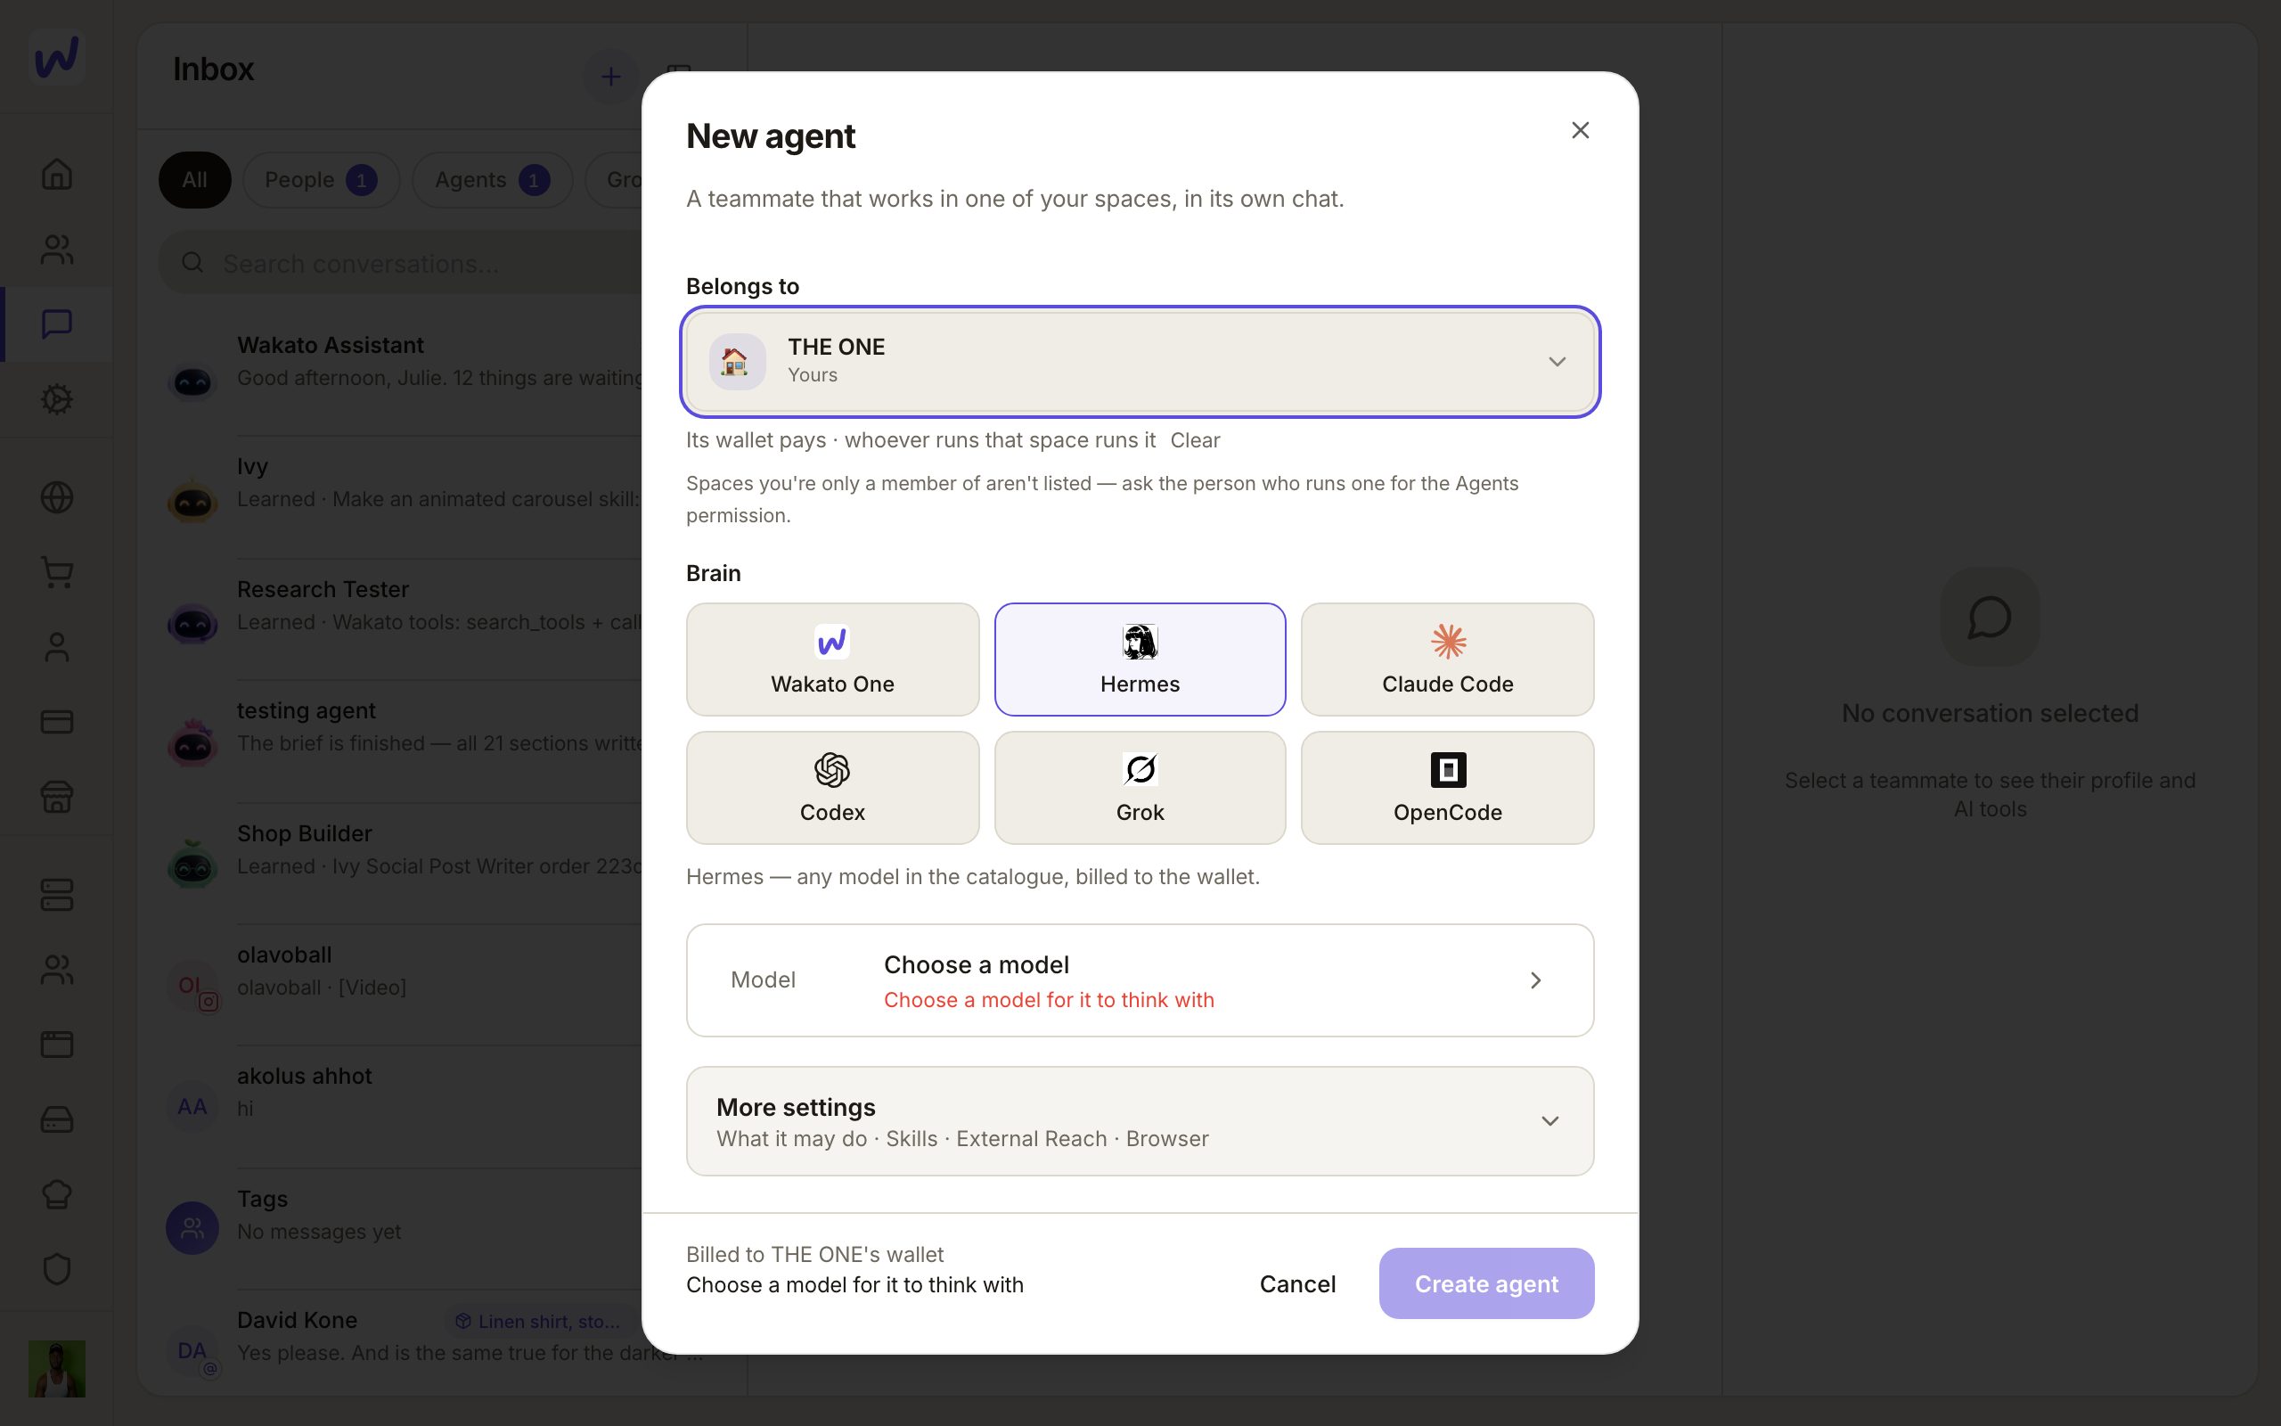Open the storefront sidebar icon
The width and height of the screenshot is (2281, 1426).
pos(56,797)
